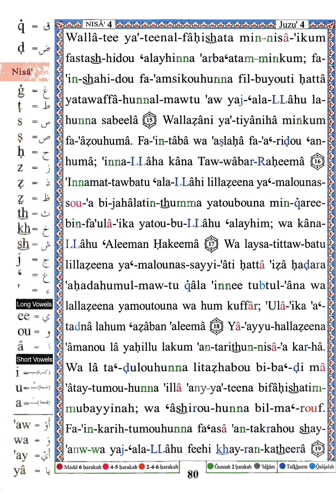Click the verse 18 end marker
Image resolution: width=336 pixels, height=495 pixels.
click(x=217, y=327)
